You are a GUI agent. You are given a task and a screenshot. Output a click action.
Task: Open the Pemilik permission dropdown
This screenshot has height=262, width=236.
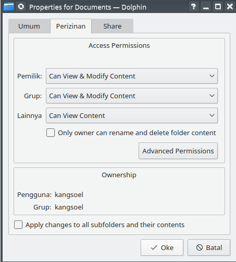click(132, 76)
